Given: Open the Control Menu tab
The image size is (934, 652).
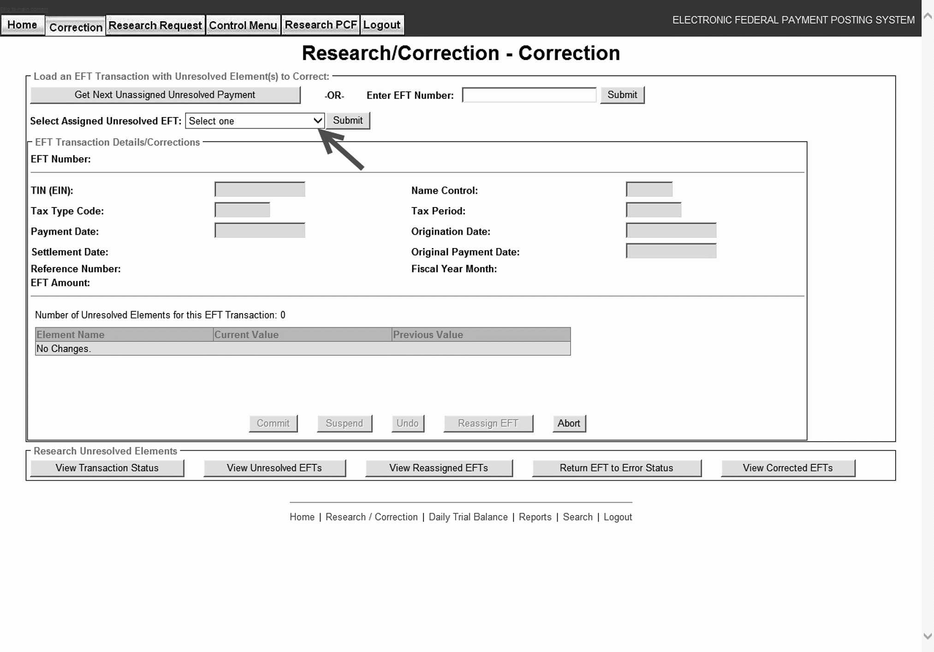Looking at the screenshot, I should pyautogui.click(x=243, y=25).
